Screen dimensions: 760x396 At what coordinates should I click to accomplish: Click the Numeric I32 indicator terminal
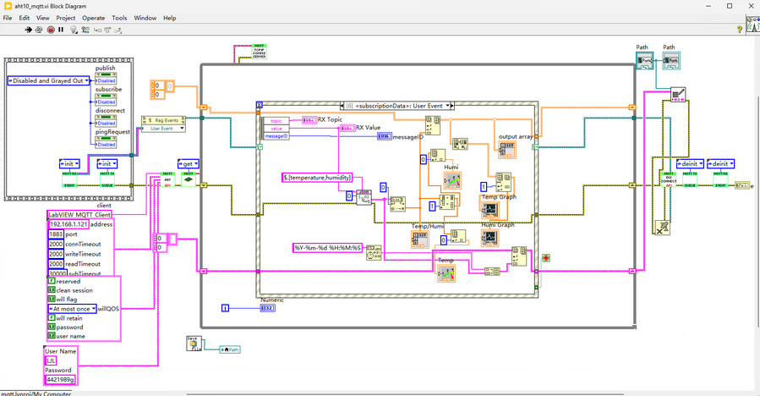coord(267,308)
